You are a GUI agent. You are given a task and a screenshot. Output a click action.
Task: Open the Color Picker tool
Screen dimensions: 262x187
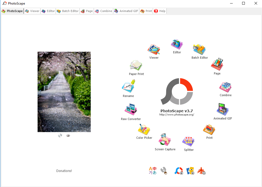(x=144, y=129)
